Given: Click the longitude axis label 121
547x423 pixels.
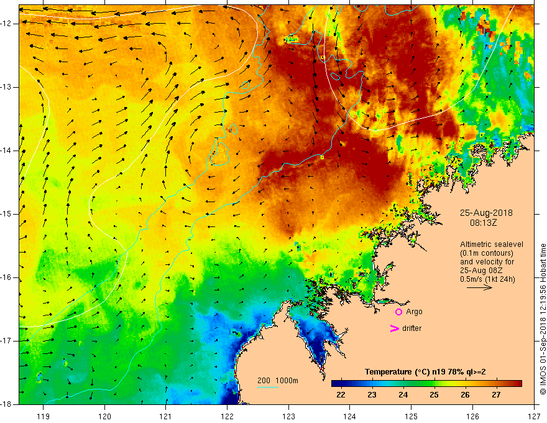Looking at the screenshot, I should [166, 416].
